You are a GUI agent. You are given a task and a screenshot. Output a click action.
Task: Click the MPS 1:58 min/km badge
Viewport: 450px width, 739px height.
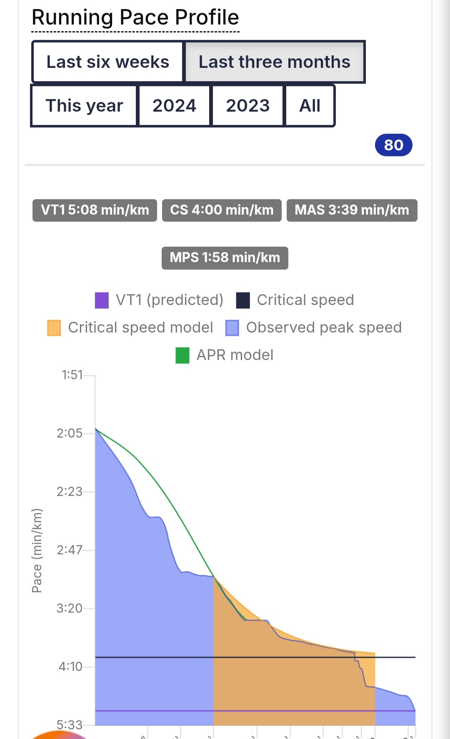click(x=225, y=258)
